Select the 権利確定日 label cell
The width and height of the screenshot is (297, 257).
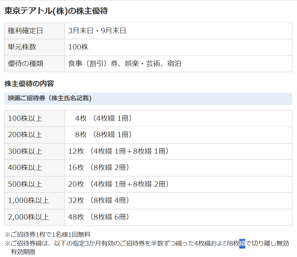pos(25,31)
